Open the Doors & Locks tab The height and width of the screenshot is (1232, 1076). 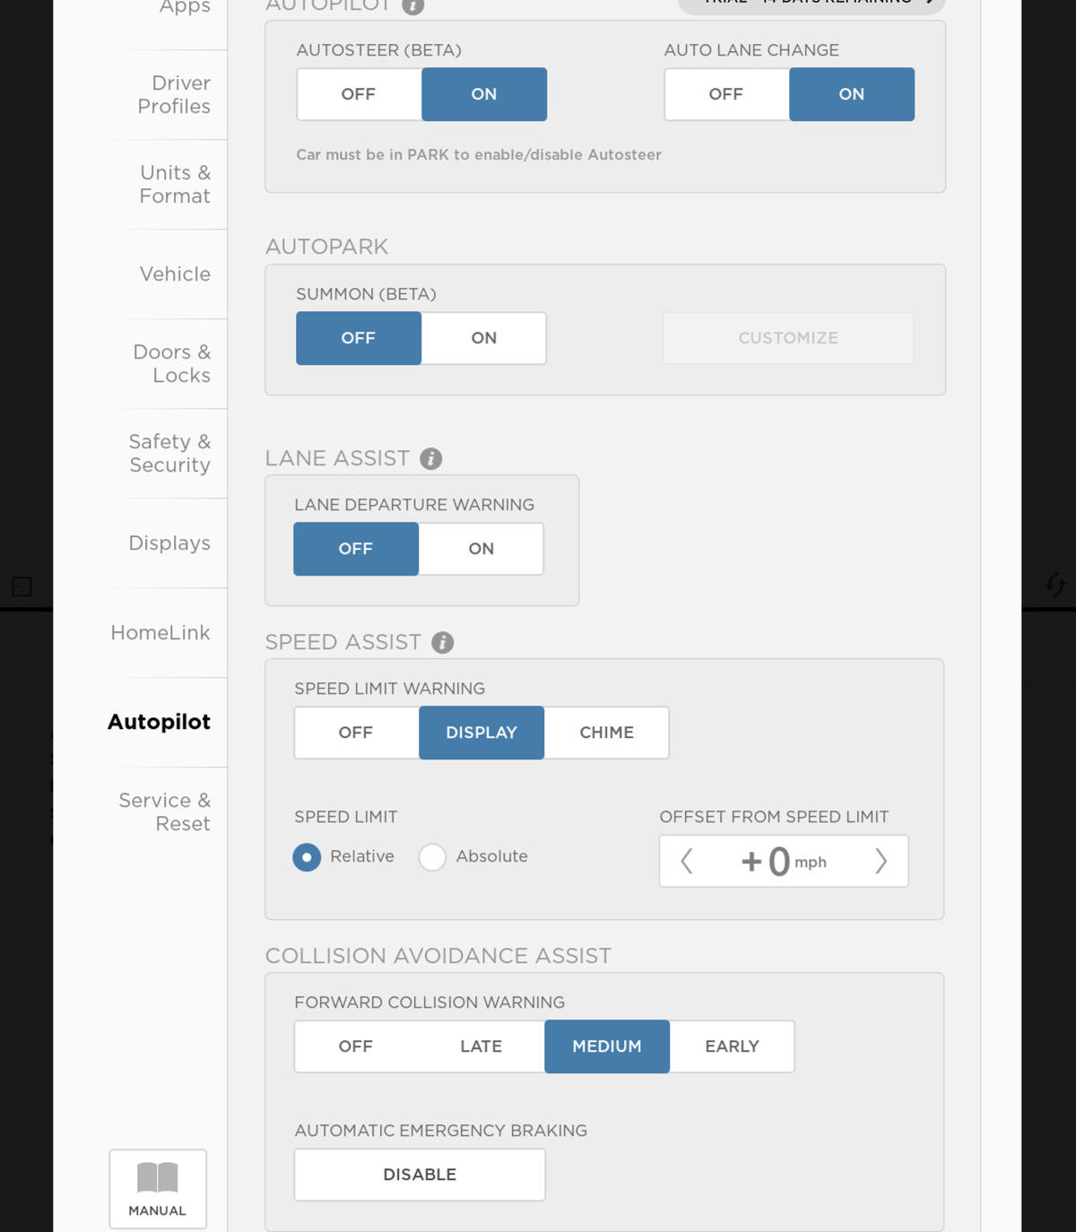click(172, 364)
